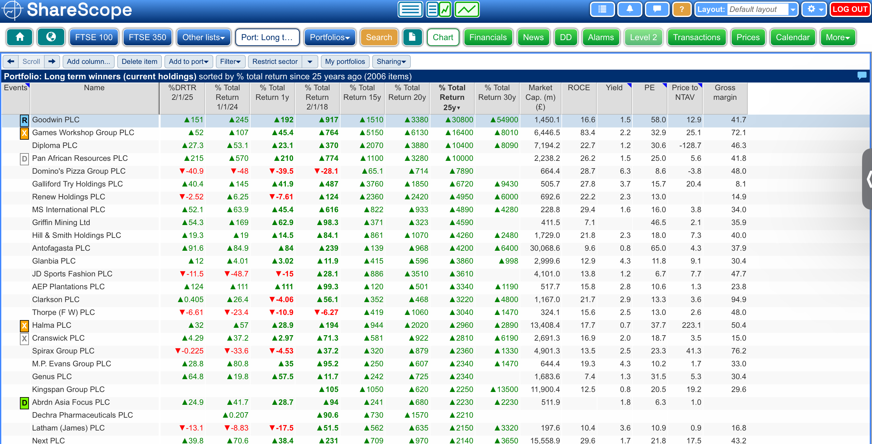Image resolution: width=872 pixels, height=444 pixels.
Task: Open the settings gear dropdown
Action: point(815,9)
